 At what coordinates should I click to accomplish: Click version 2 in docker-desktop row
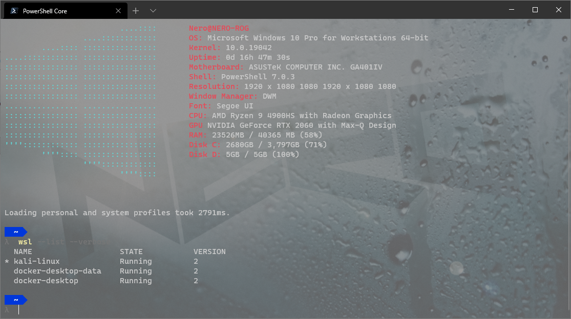196,281
